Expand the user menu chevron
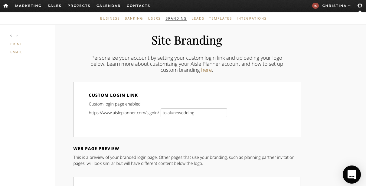Image resolution: width=366 pixels, height=186 pixels. [x=349, y=6]
